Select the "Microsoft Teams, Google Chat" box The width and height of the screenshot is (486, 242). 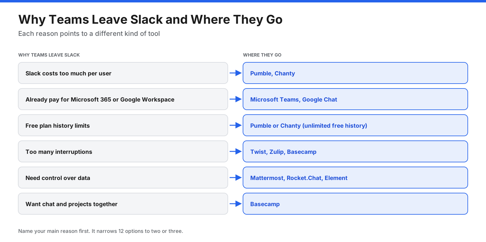[x=355, y=99]
